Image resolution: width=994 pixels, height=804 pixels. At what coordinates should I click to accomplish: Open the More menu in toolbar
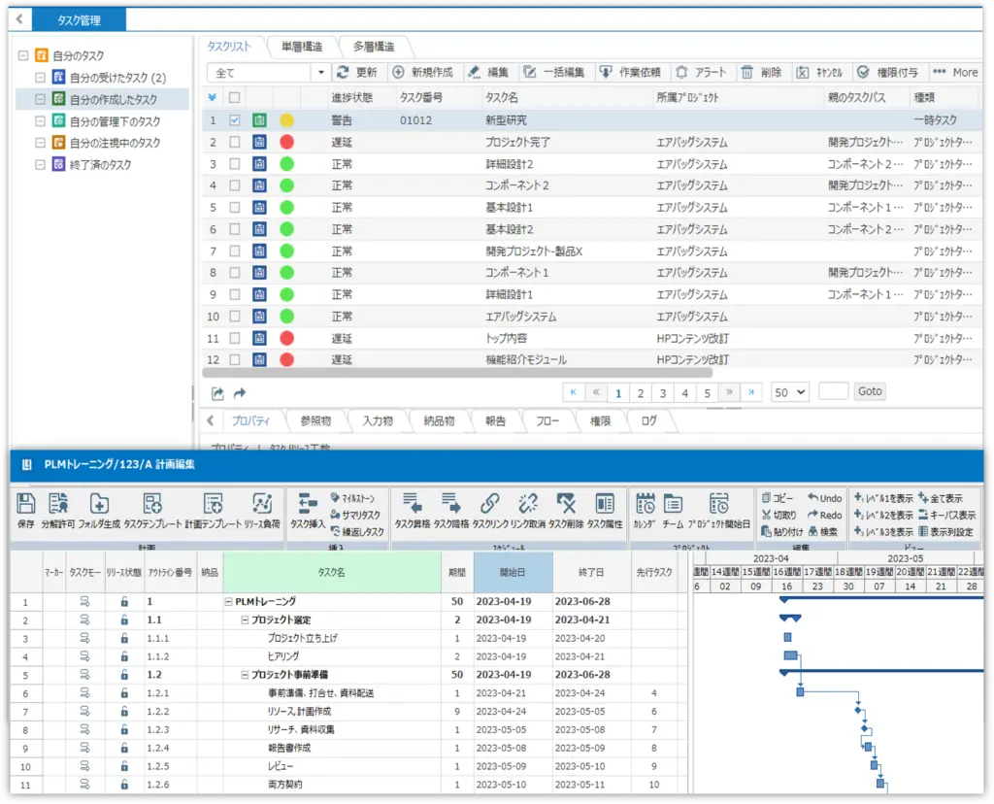pyautogui.click(x=956, y=72)
